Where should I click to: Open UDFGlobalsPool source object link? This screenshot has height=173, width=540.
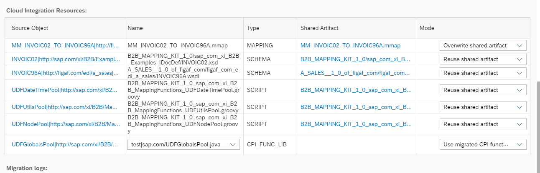(x=66, y=144)
